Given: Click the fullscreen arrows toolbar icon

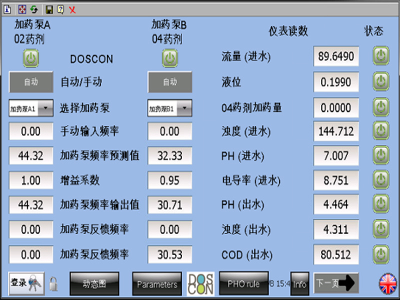Looking at the screenshot, I should pos(22,9).
